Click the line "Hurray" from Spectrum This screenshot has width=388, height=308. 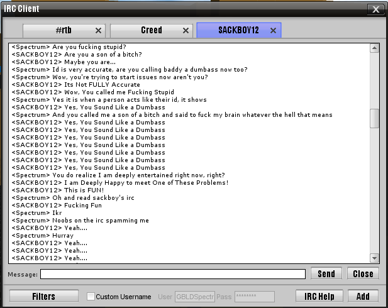click(x=43, y=236)
